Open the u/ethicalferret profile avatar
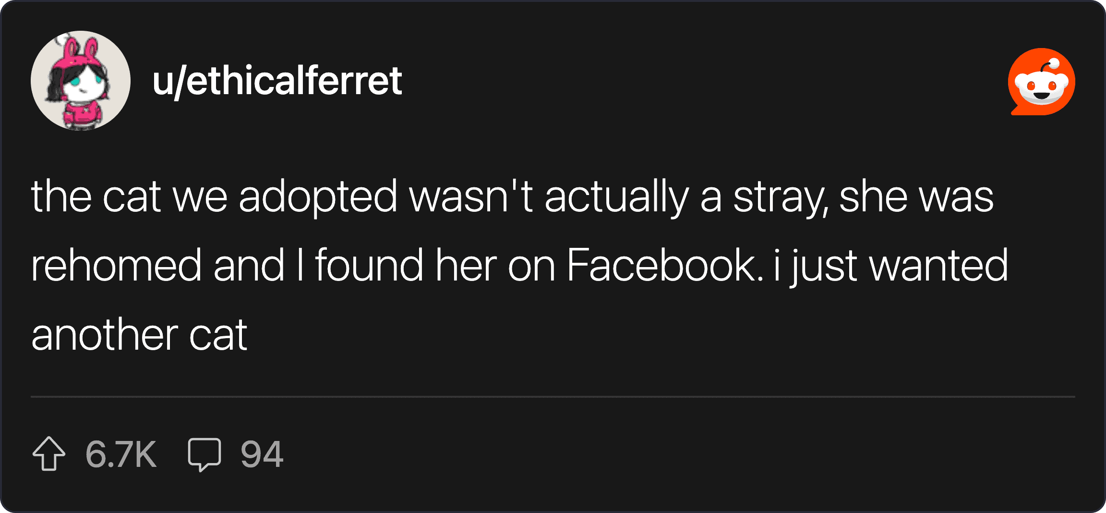Image resolution: width=1106 pixels, height=513 pixels. (81, 81)
